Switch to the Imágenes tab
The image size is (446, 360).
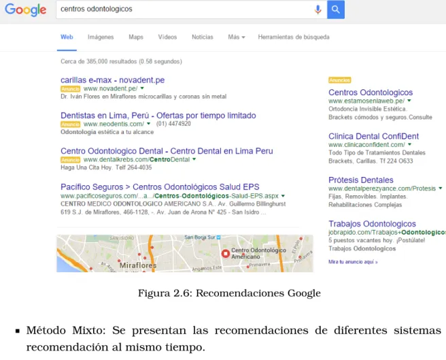click(x=101, y=37)
